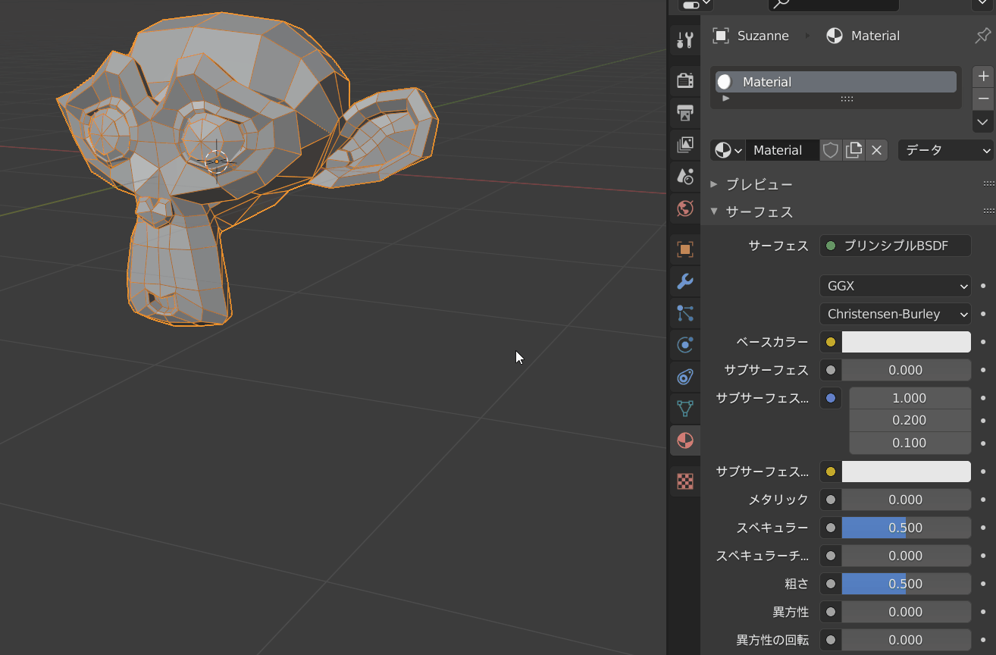996x655 pixels.
Task: Open the World properties tab
Action: click(685, 208)
